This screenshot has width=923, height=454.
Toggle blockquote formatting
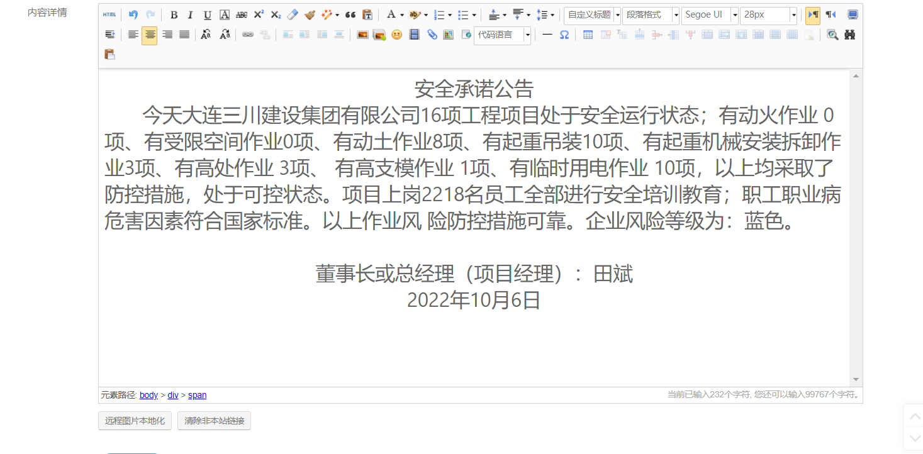pyautogui.click(x=350, y=15)
